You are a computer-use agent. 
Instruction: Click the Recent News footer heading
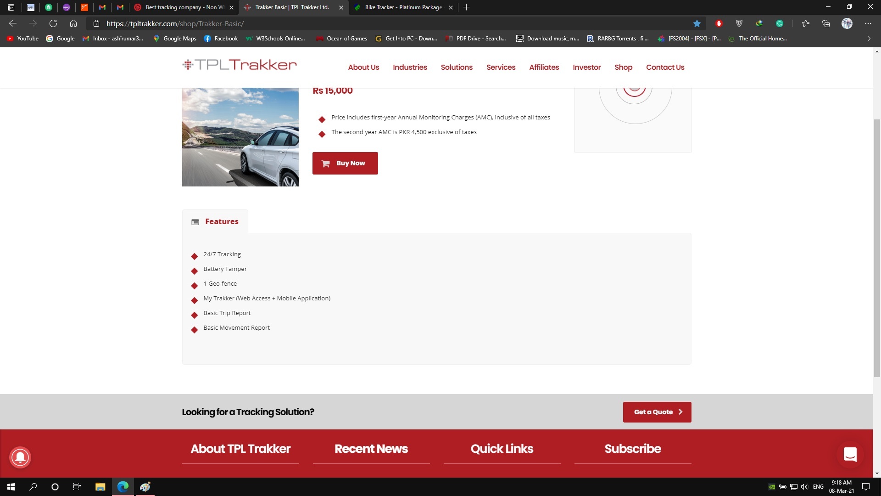click(x=371, y=449)
